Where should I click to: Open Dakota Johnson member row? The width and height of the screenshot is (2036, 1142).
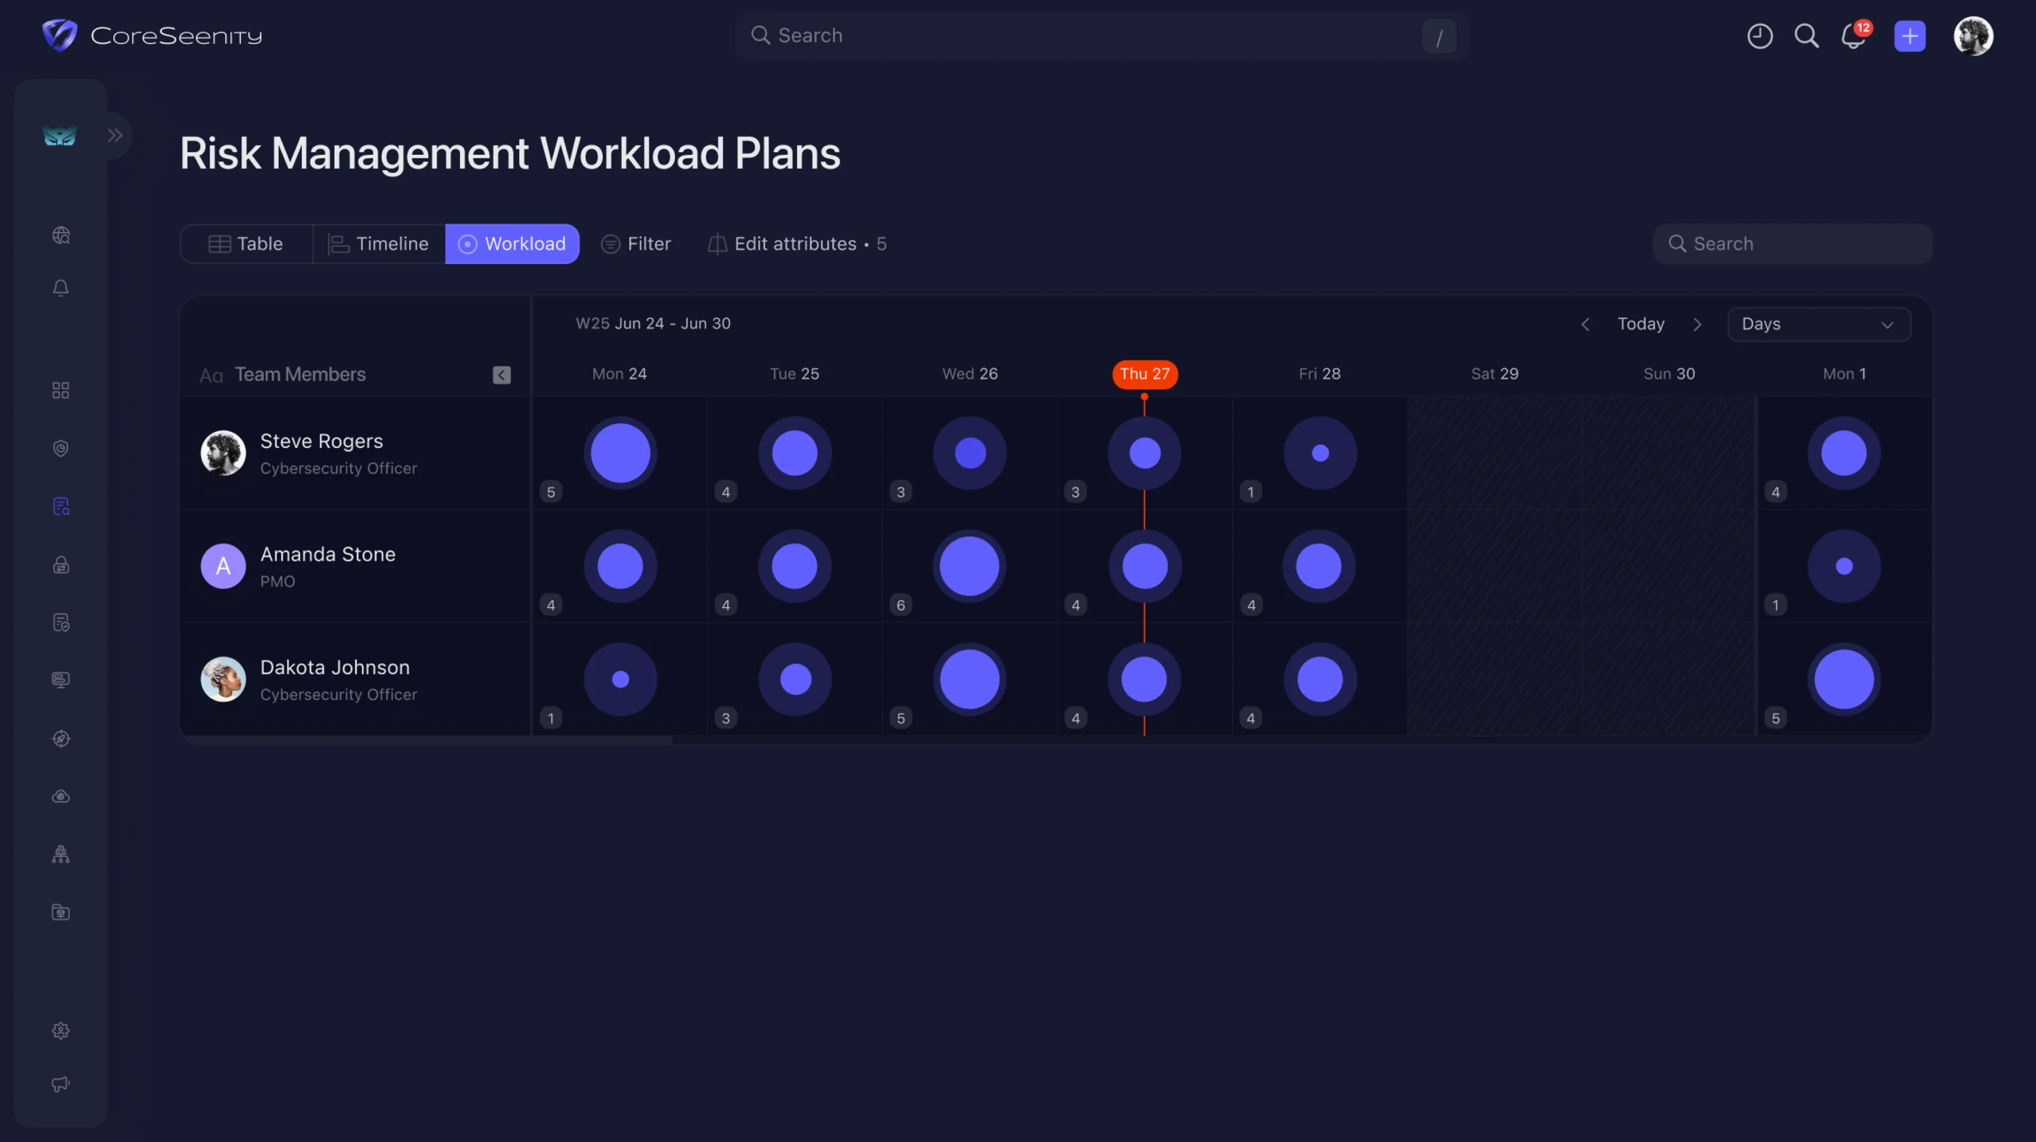pyautogui.click(x=355, y=680)
